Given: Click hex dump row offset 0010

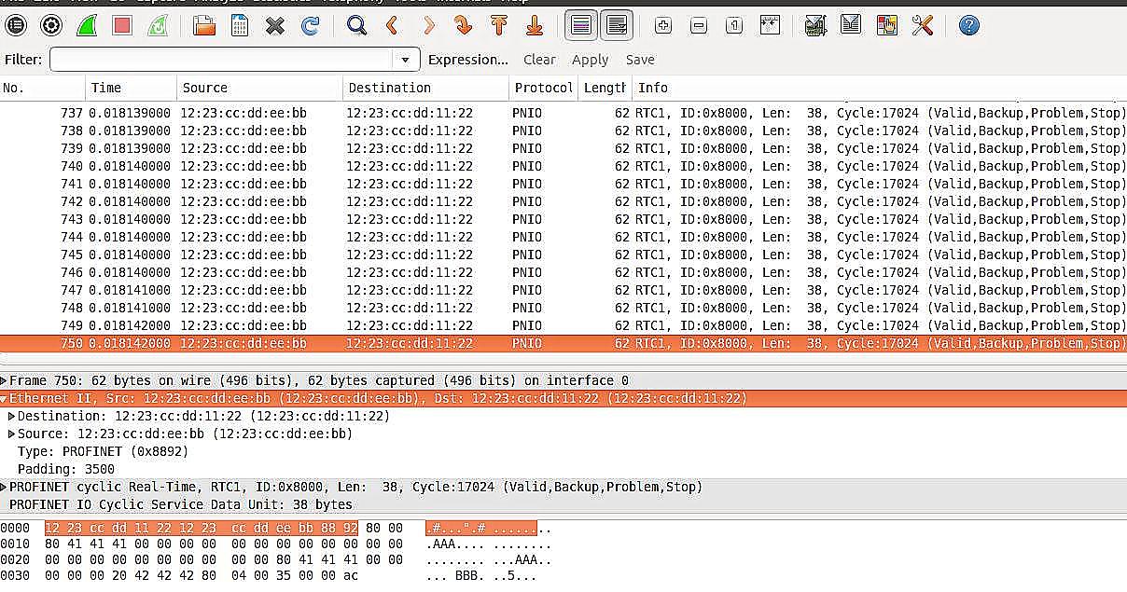Looking at the screenshot, I should 15,543.
